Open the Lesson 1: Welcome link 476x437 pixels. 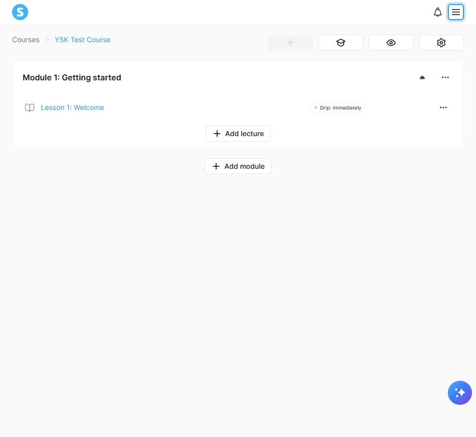pyautogui.click(x=72, y=107)
